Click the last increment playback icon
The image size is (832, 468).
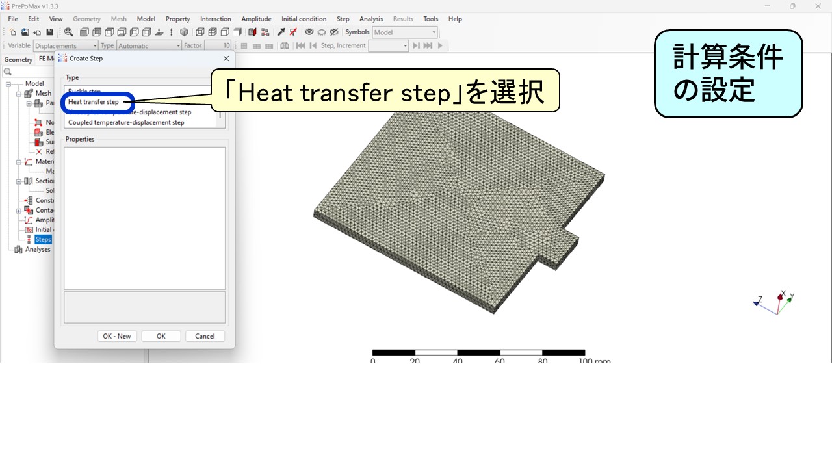[428, 45]
